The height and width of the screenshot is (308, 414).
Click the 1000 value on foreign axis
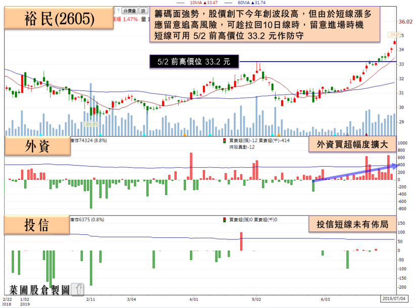(402, 143)
